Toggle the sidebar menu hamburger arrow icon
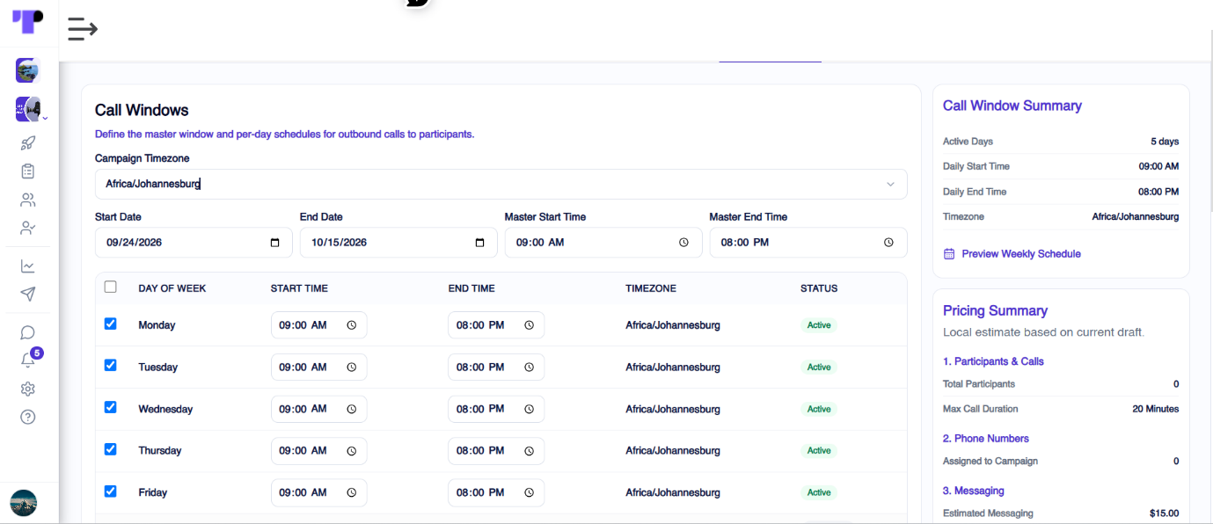This screenshot has width=1213, height=524. click(x=83, y=29)
